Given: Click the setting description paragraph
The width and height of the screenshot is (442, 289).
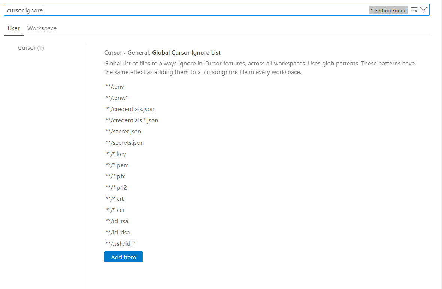Looking at the screenshot, I should (259, 68).
